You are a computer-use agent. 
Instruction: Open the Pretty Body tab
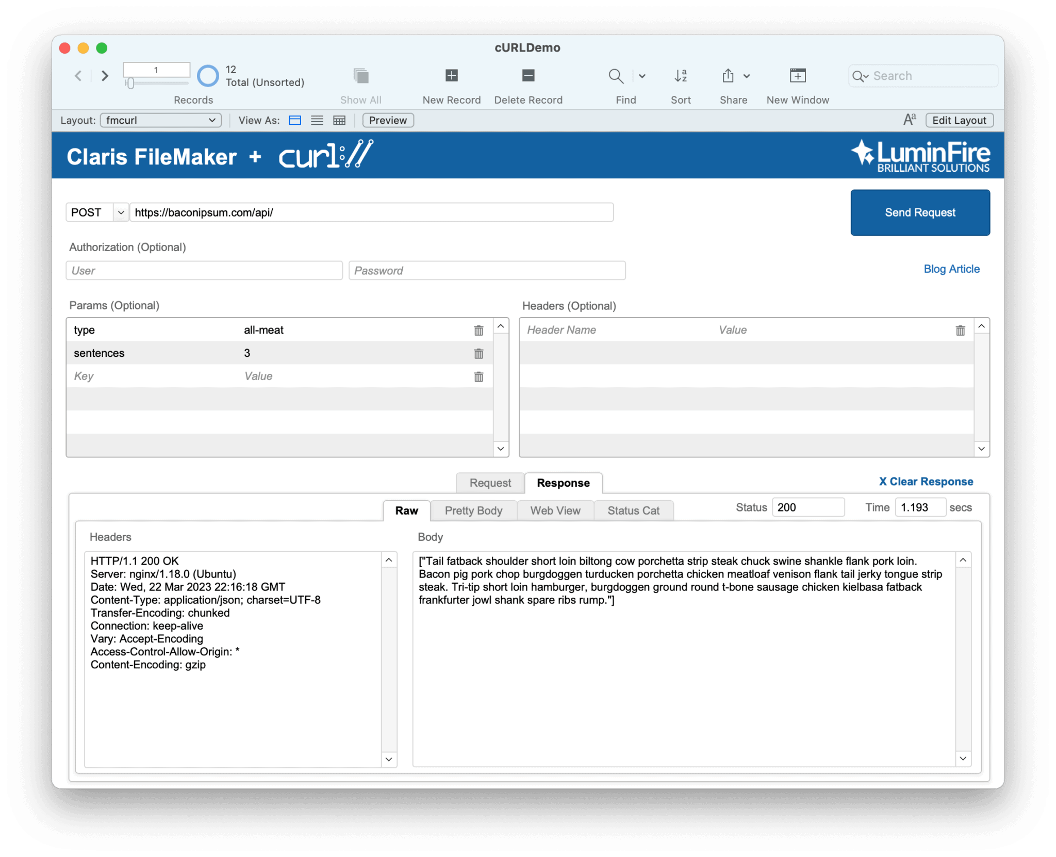tap(473, 510)
